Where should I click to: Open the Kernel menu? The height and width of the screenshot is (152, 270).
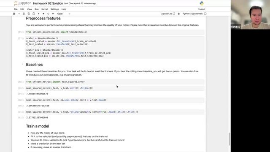coord(44,9)
